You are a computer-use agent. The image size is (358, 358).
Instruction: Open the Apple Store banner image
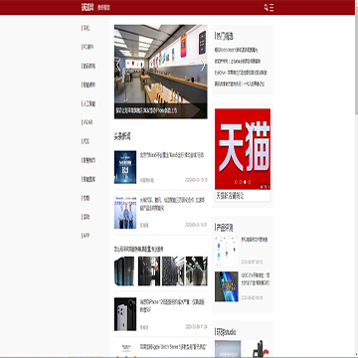tap(161, 72)
